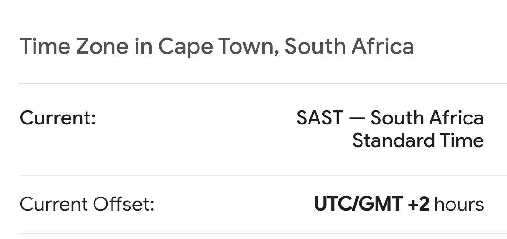The width and height of the screenshot is (507, 239).
Task: Click the "SAST" abbreviation text
Action: 319,118
